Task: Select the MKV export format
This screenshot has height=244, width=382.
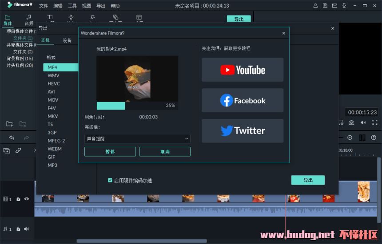Action: point(52,116)
